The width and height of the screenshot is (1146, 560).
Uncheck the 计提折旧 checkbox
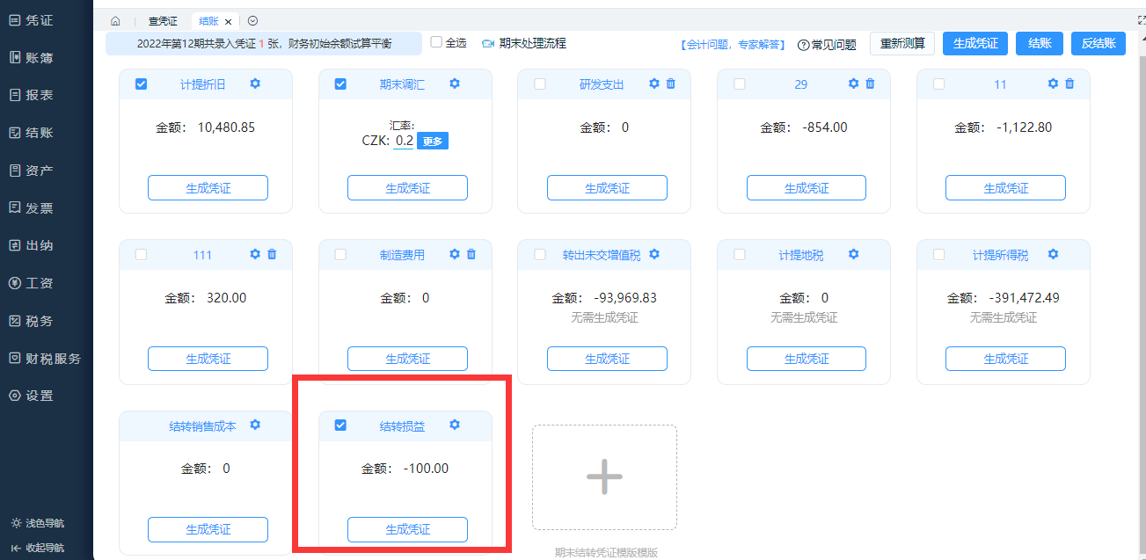coord(142,84)
